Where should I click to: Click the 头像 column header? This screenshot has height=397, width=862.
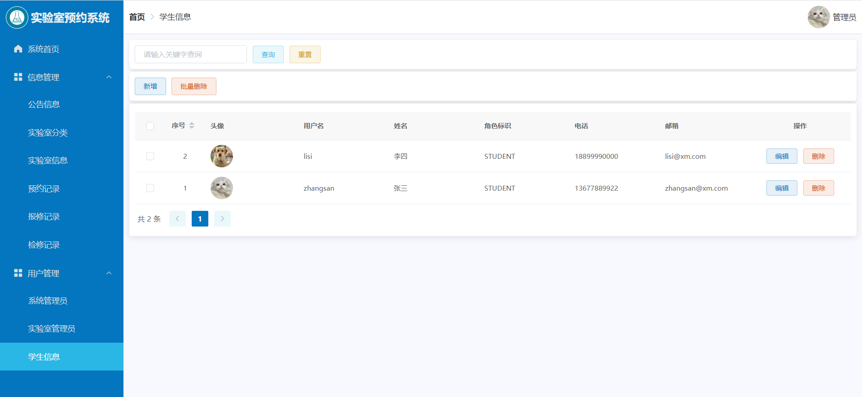point(217,126)
